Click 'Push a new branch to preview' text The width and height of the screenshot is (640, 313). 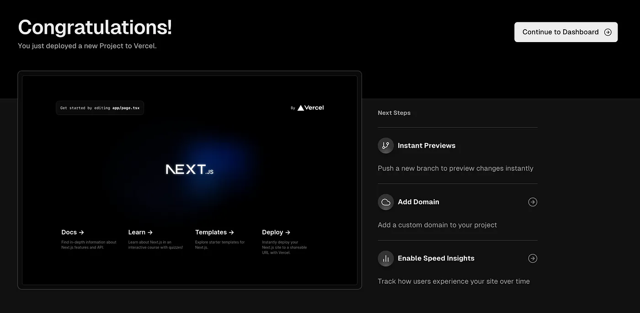coord(455,168)
